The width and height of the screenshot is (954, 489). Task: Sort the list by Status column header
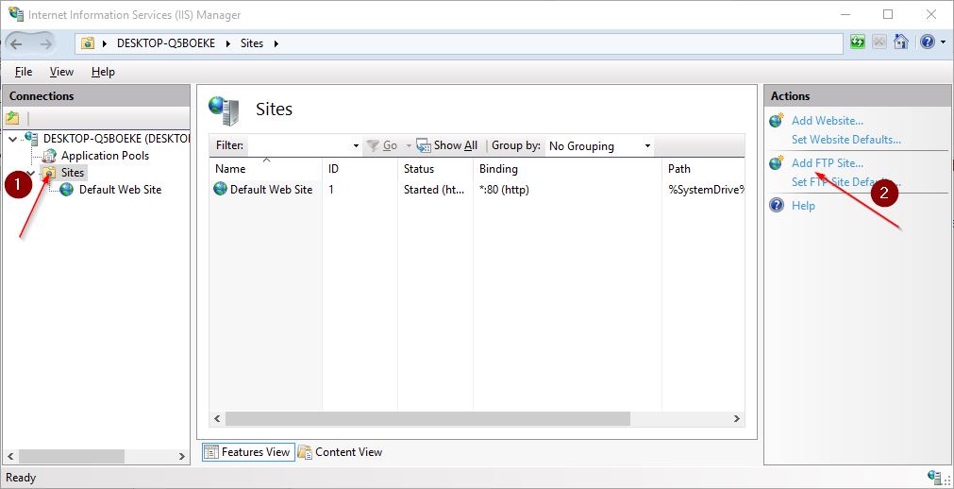pyautogui.click(x=435, y=169)
